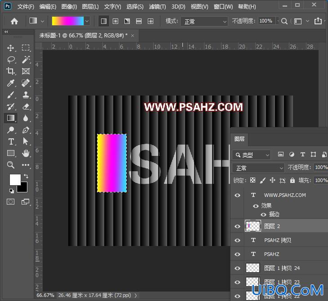
Task: Open the 文件(F) menu
Action: pyautogui.click(x=26, y=7)
